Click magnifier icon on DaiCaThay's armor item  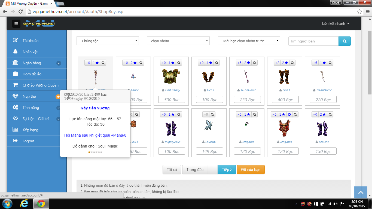[x=179, y=63]
